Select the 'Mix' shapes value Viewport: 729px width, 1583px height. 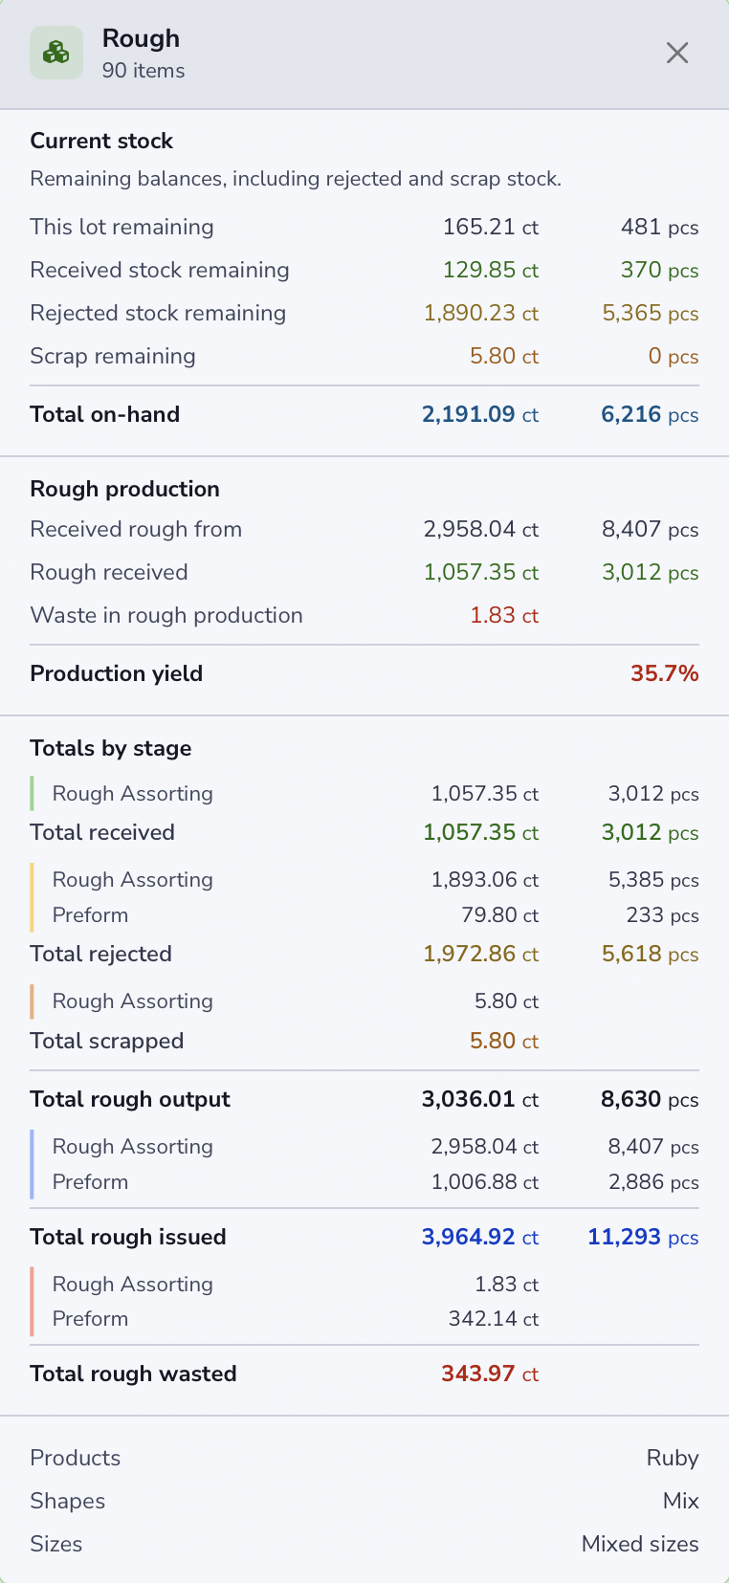coord(681,1501)
